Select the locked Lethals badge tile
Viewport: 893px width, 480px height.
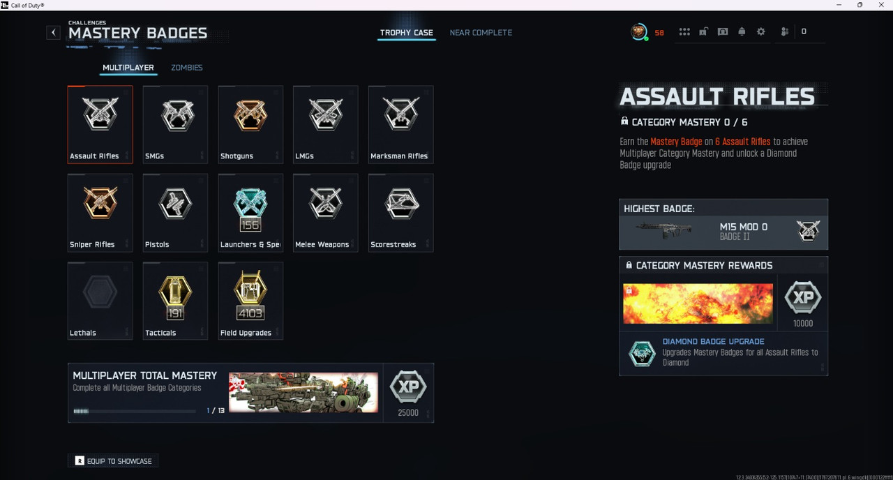pos(100,301)
